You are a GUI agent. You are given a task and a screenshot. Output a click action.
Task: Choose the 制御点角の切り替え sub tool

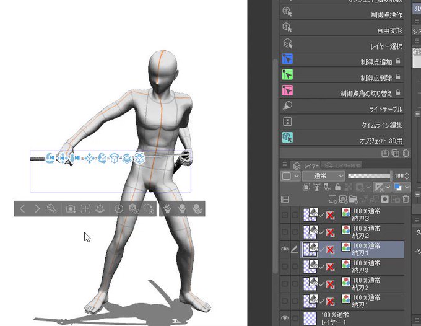click(342, 90)
